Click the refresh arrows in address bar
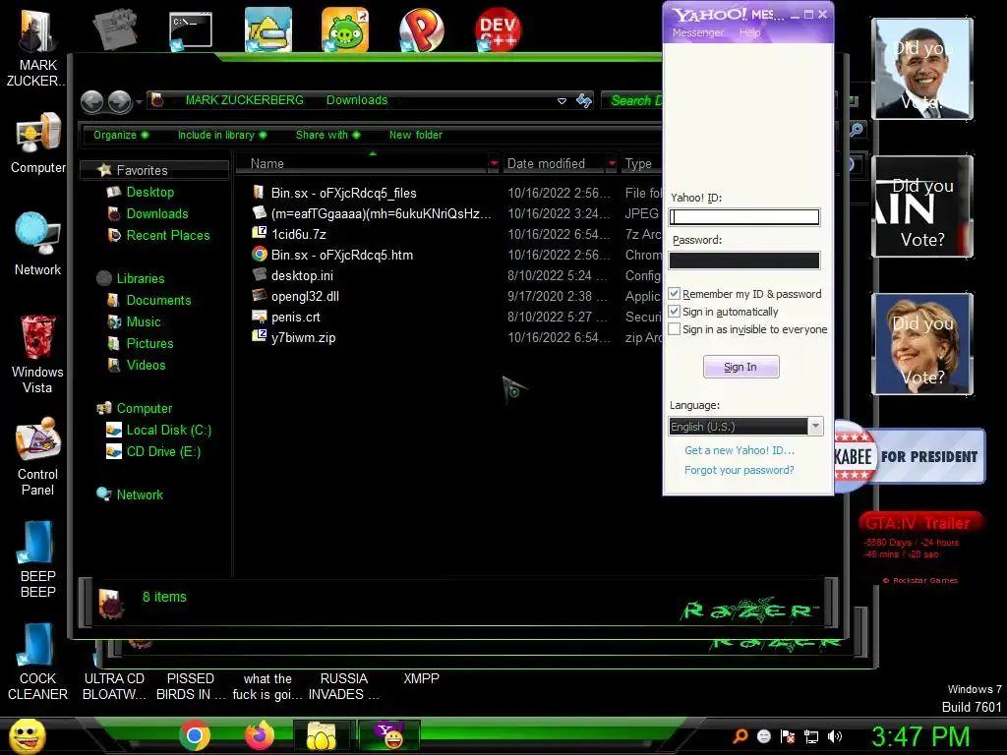1007x755 pixels. point(584,101)
